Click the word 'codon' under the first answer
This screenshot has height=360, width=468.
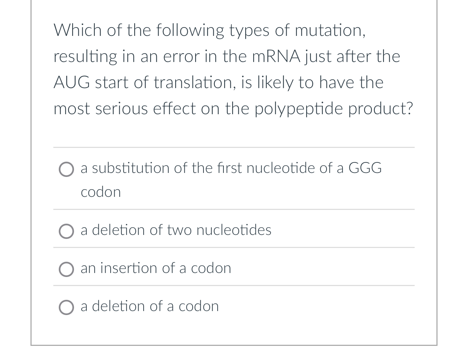[x=100, y=192]
